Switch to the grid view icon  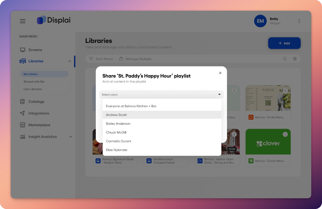click(x=295, y=59)
